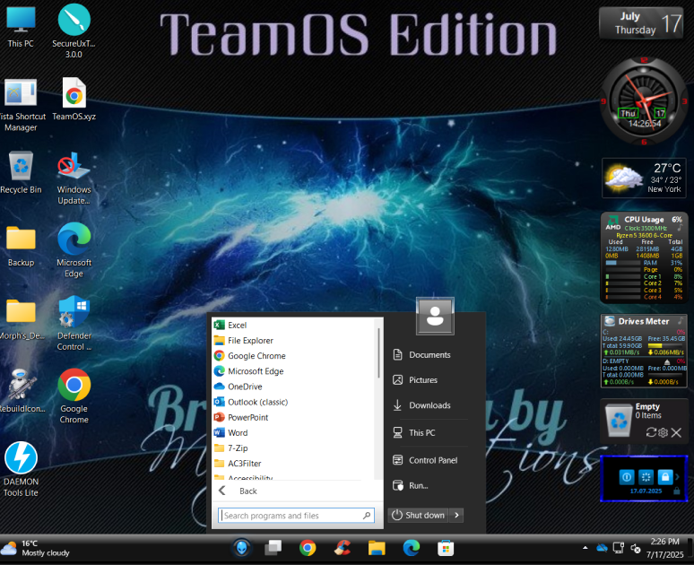Select the Google Chrome desktop icon
The image size is (694, 565).
(x=74, y=396)
